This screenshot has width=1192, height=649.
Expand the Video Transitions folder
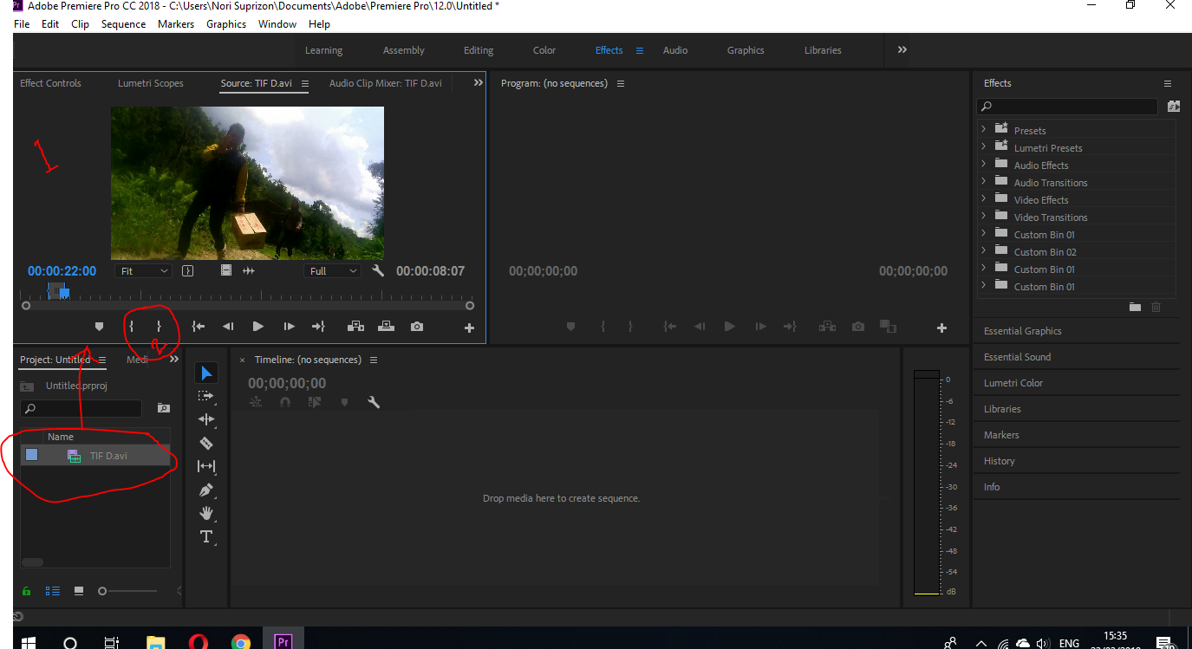point(983,217)
